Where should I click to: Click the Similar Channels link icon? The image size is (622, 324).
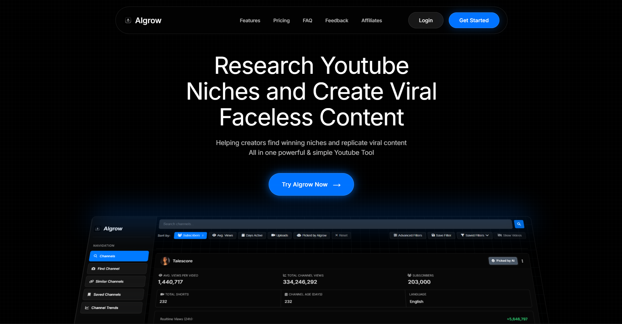[92, 281]
